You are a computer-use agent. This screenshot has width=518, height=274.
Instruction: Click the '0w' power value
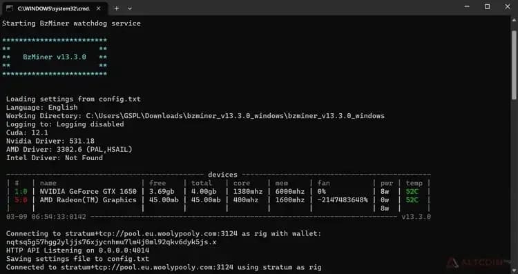tap(385, 200)
